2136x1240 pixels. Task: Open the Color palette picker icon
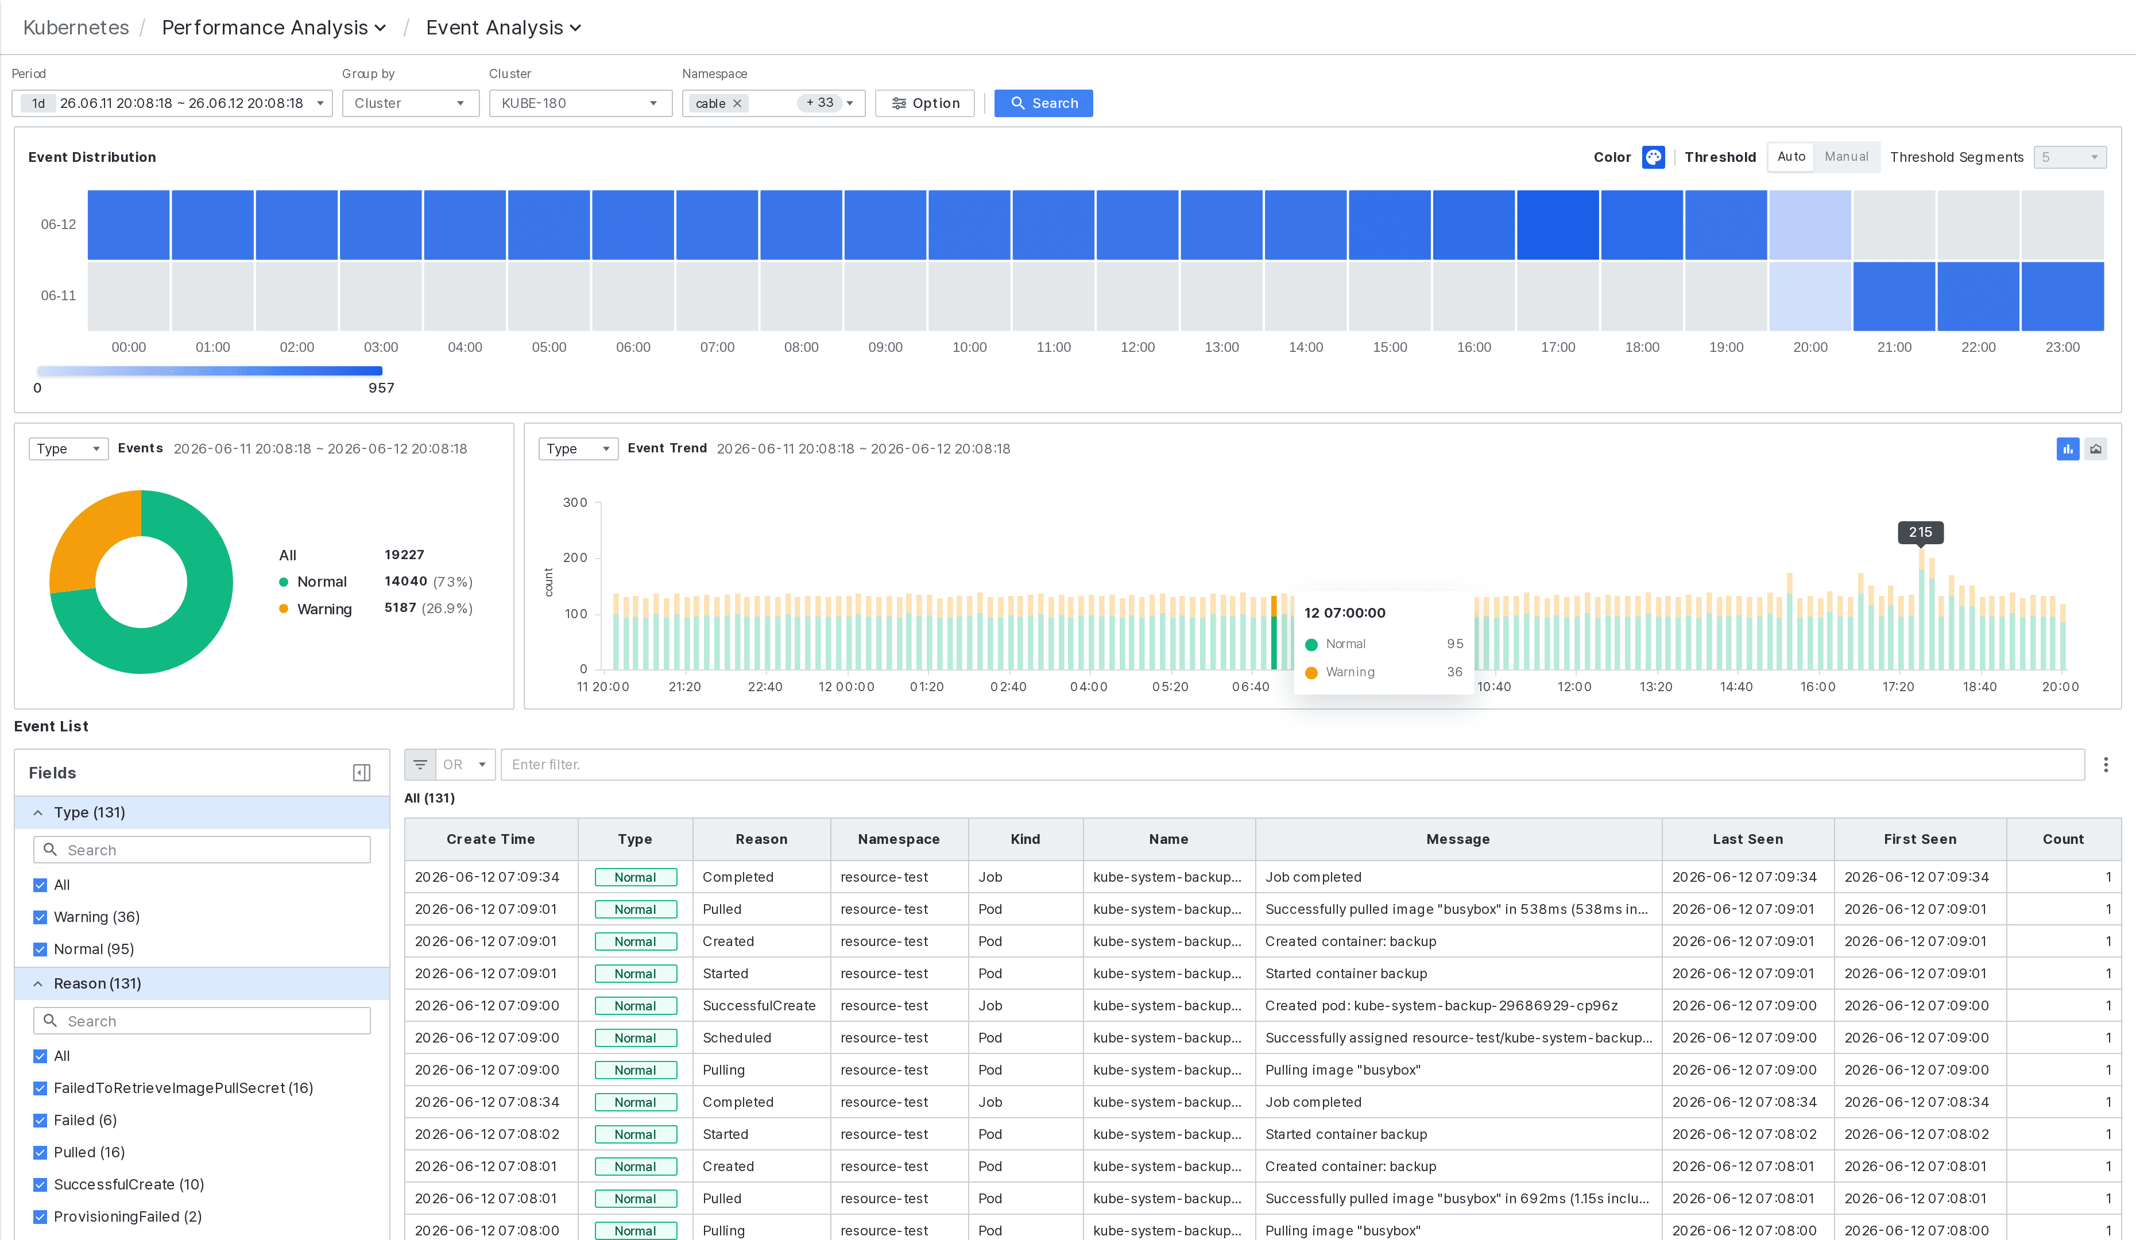pyautogui.click(x=1653, y=157)
